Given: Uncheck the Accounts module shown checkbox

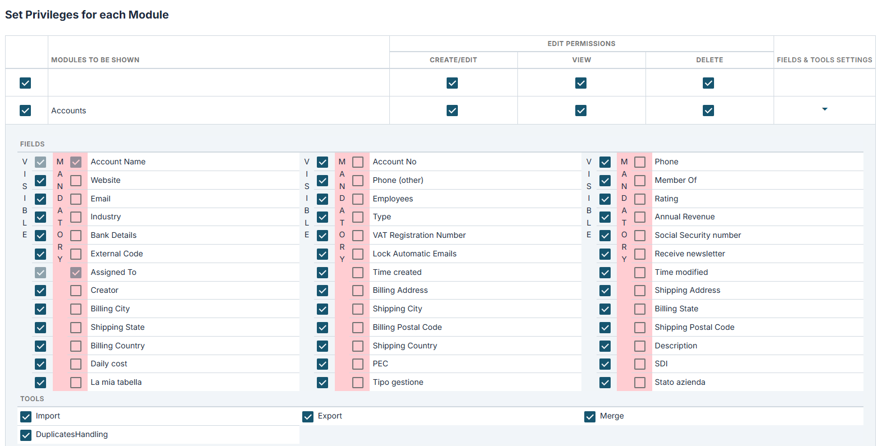Looking at the screenshot, I should [x=25, y=111].
